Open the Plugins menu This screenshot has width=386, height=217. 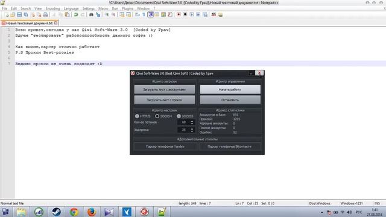pos(127,8)
